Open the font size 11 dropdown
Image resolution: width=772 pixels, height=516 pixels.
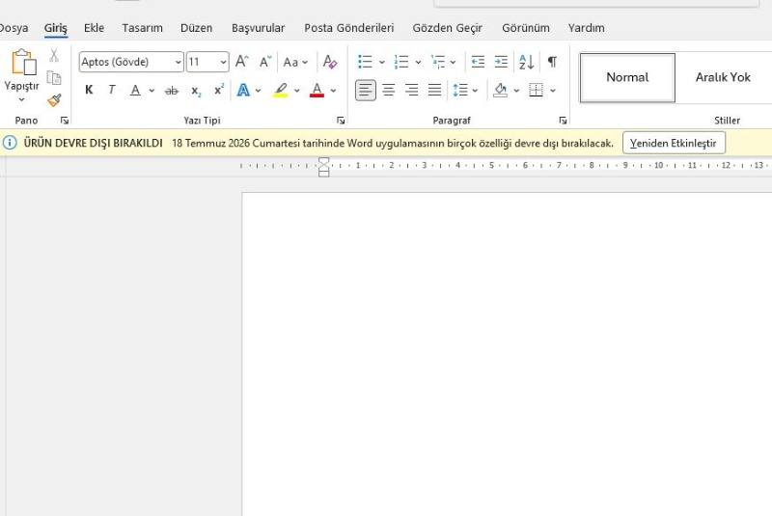click(223, 62)
